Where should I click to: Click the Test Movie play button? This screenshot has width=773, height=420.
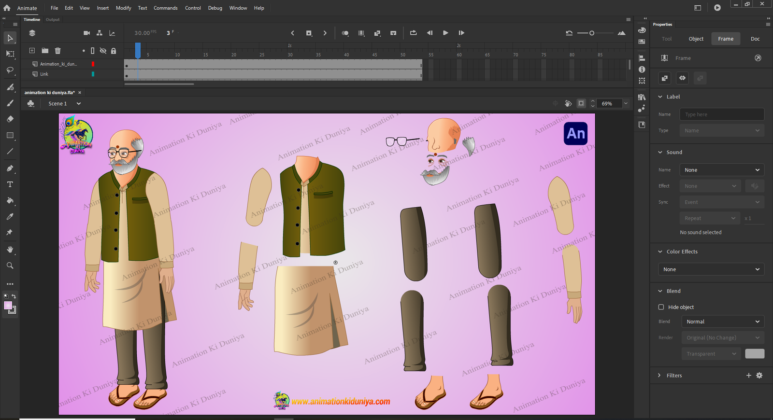(x=717, y=8)
